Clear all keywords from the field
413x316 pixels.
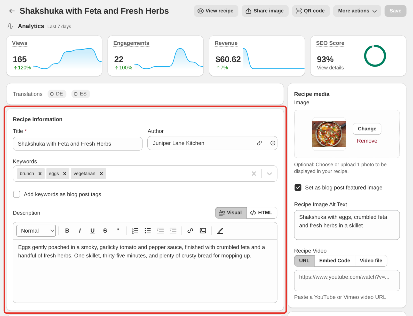254,173
